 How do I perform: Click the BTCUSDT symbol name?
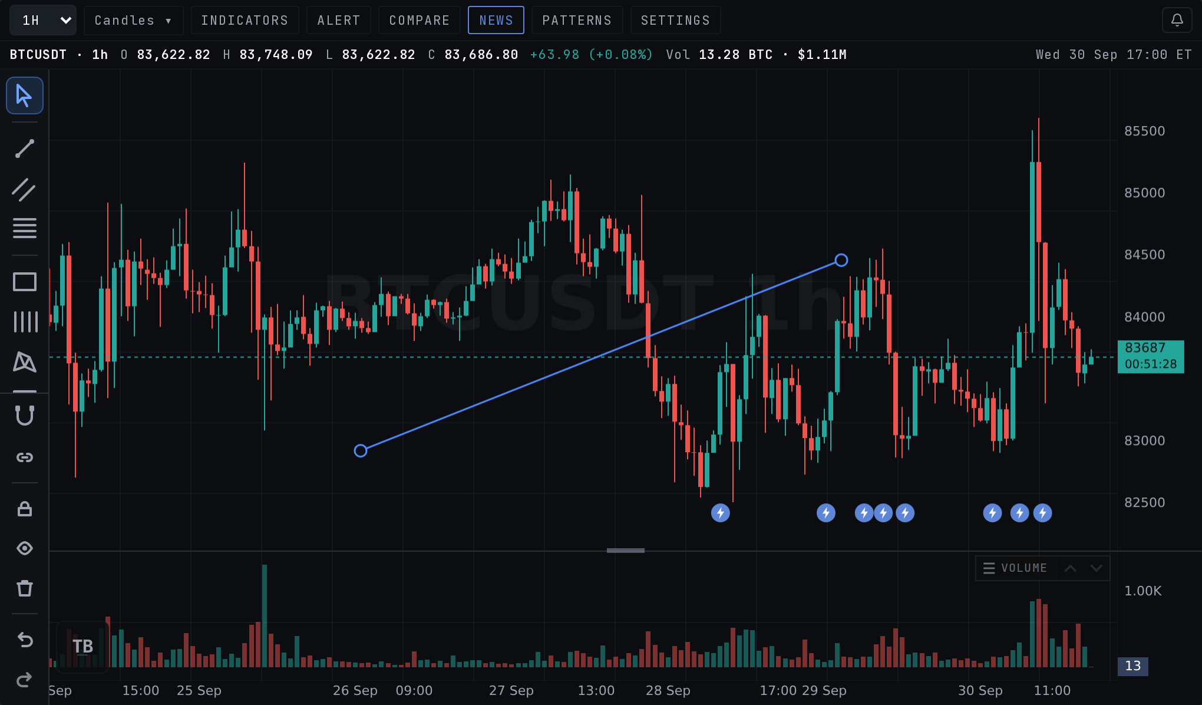pyautogui.click(x=38, y=54)
